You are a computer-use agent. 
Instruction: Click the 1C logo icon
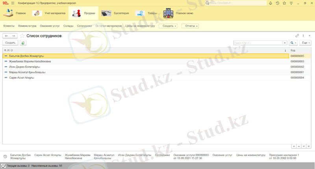tap(6, 3)
